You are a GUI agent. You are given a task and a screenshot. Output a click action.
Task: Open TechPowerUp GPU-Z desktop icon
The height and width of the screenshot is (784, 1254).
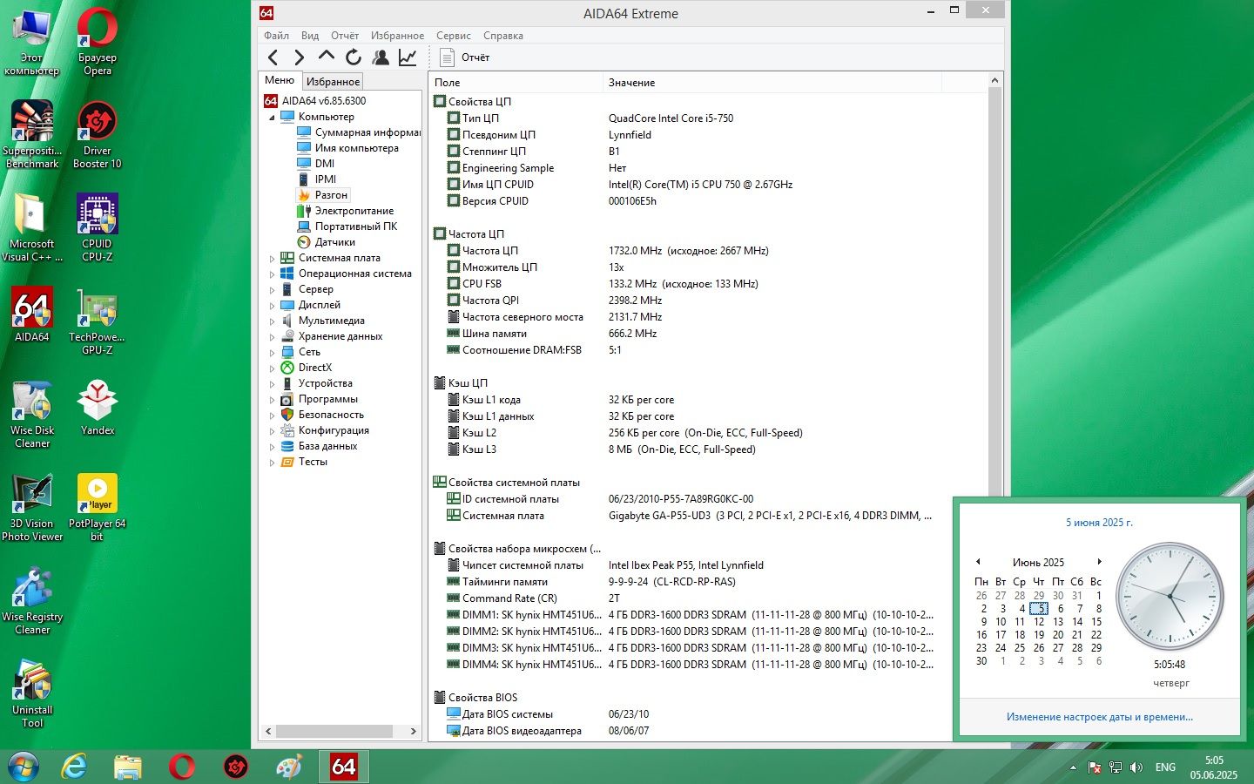(97, 321)
